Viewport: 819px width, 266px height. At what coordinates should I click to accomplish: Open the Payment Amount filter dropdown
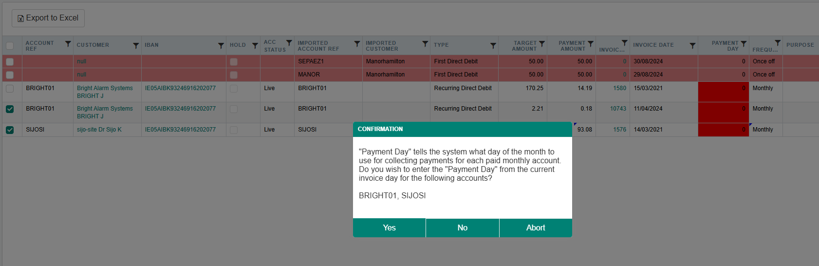tap(591, 44)
